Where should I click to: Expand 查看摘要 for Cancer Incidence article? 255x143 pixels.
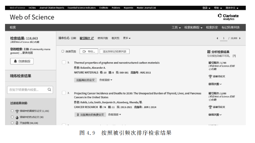(114, 114)
